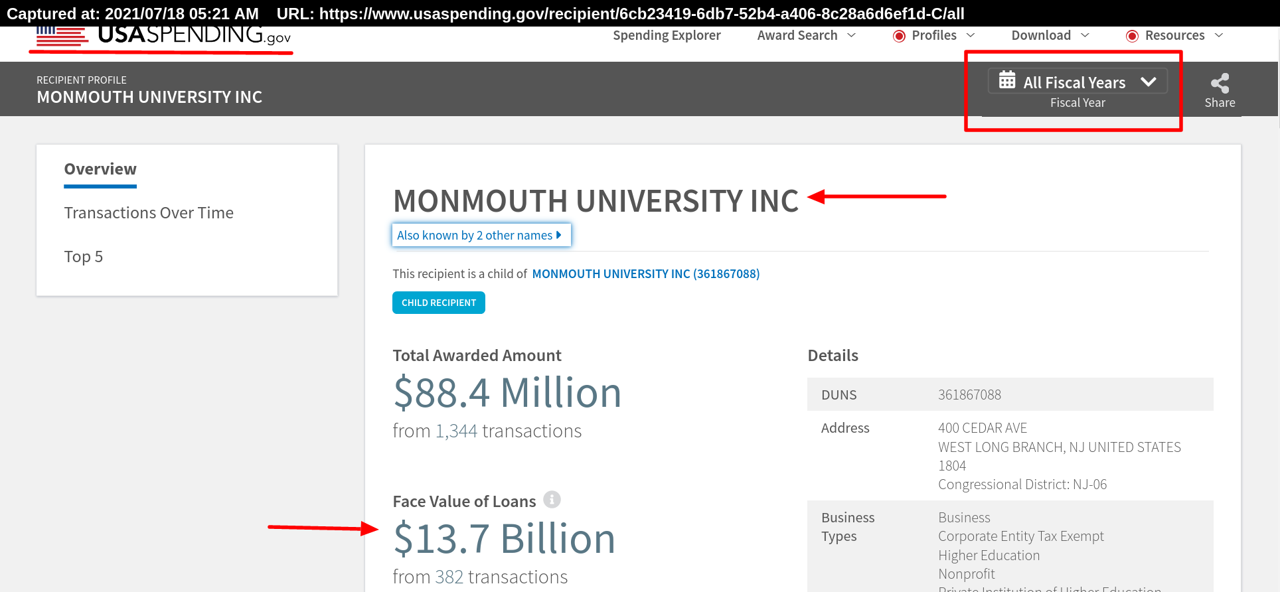Expand the Resources menu
Screen dimensions: 1280x592
point(1184,35)
